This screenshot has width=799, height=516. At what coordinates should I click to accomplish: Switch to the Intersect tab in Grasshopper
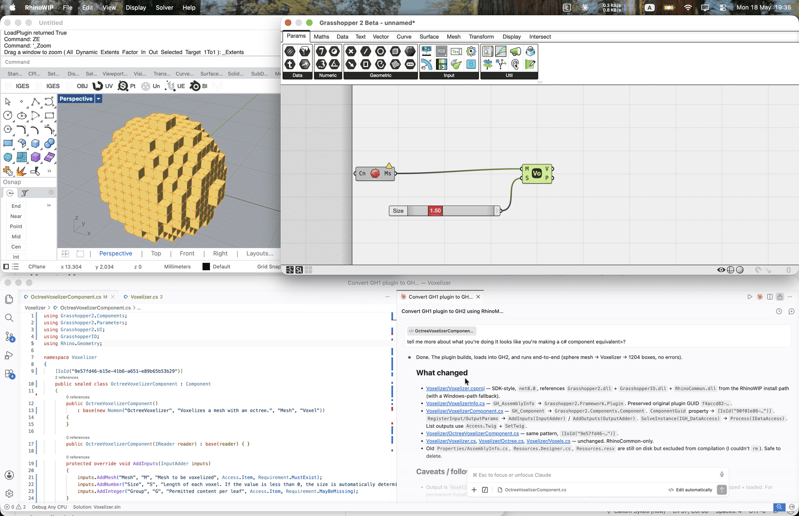pyautogui.click(x=540, y=36)
